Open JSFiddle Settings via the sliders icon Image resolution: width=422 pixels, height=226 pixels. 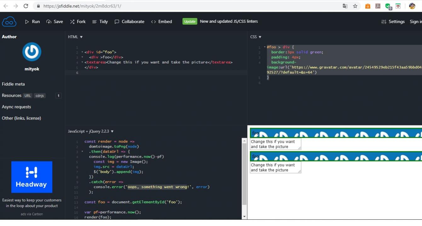click(384, 21)
